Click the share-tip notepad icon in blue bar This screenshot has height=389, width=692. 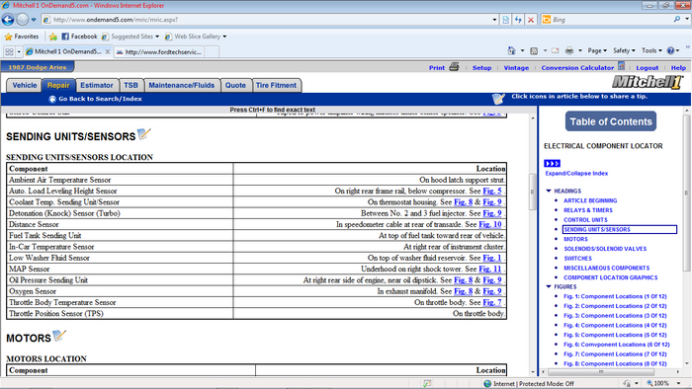(498, 99)
